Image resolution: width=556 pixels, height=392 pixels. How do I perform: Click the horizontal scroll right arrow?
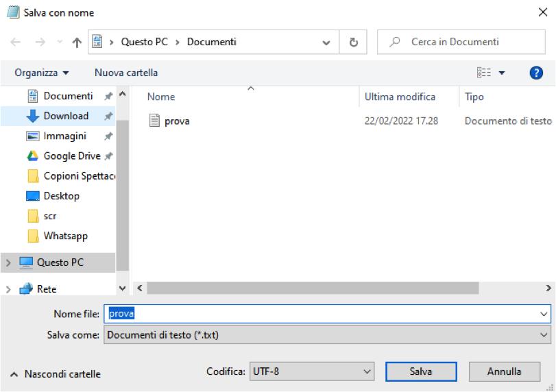point(548,288)
